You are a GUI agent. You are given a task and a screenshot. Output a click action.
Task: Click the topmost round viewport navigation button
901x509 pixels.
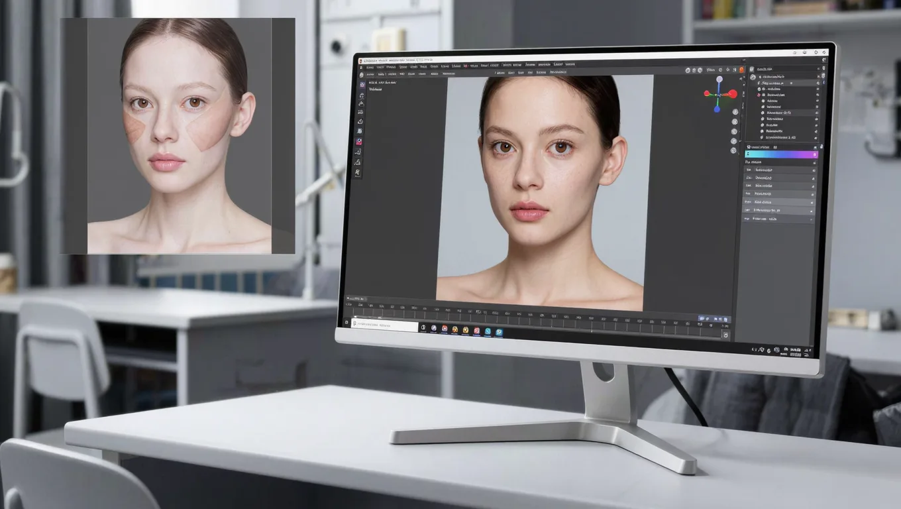click(735, 112)
